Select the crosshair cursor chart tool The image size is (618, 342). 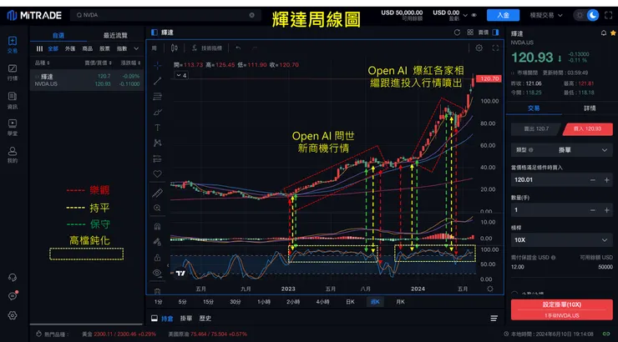[157, 65]
